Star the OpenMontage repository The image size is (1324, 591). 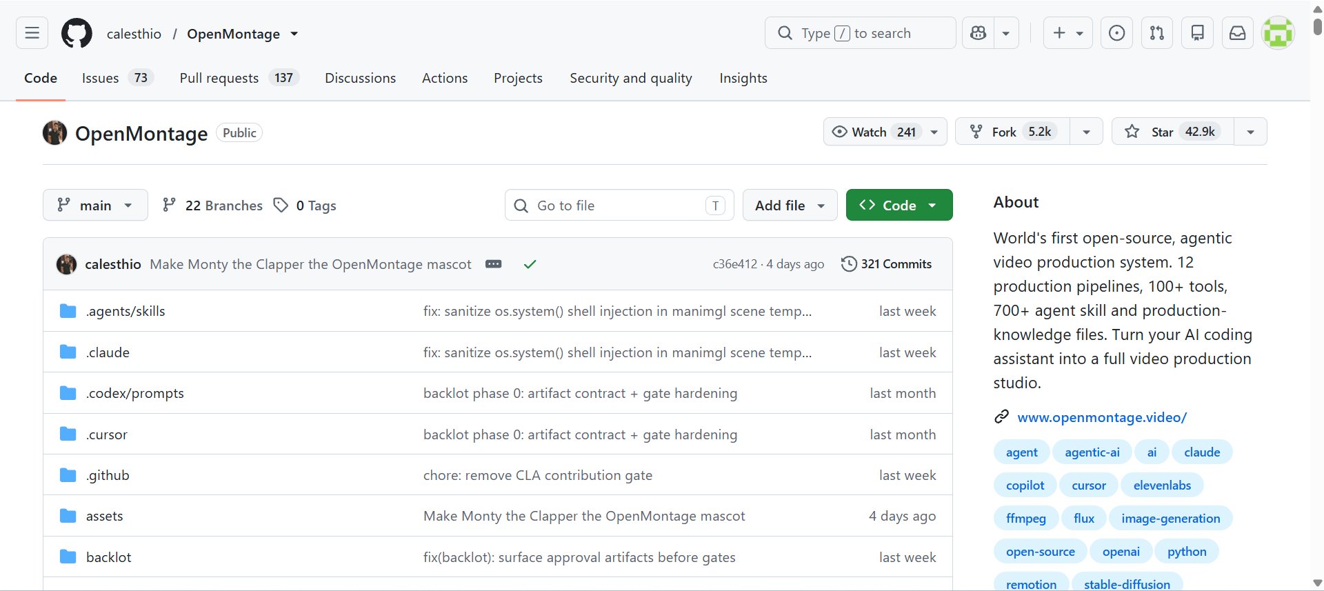tap(1172, 132)
